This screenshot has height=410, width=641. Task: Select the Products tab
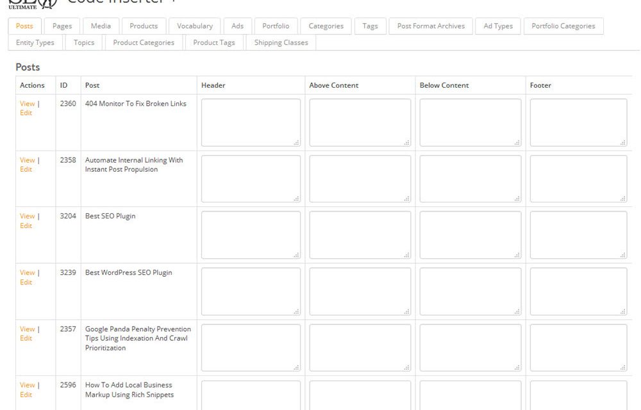click(144, 26)
